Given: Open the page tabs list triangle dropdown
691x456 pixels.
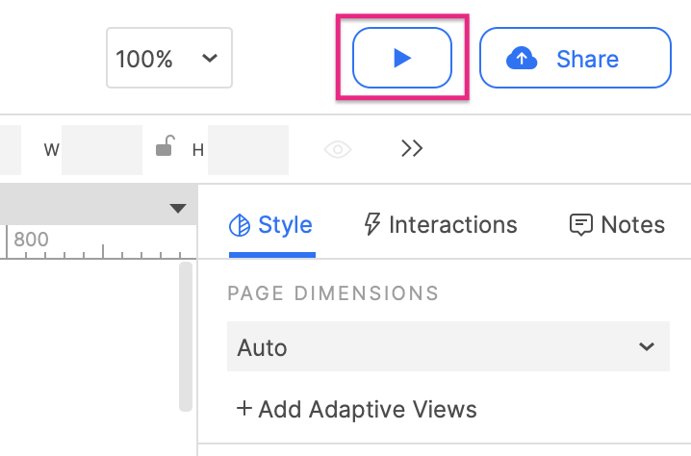Looking at the screenshot, I should (x=177, y=208).
